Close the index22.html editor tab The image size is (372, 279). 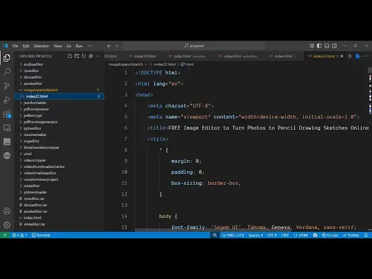[x=342, y=56]
